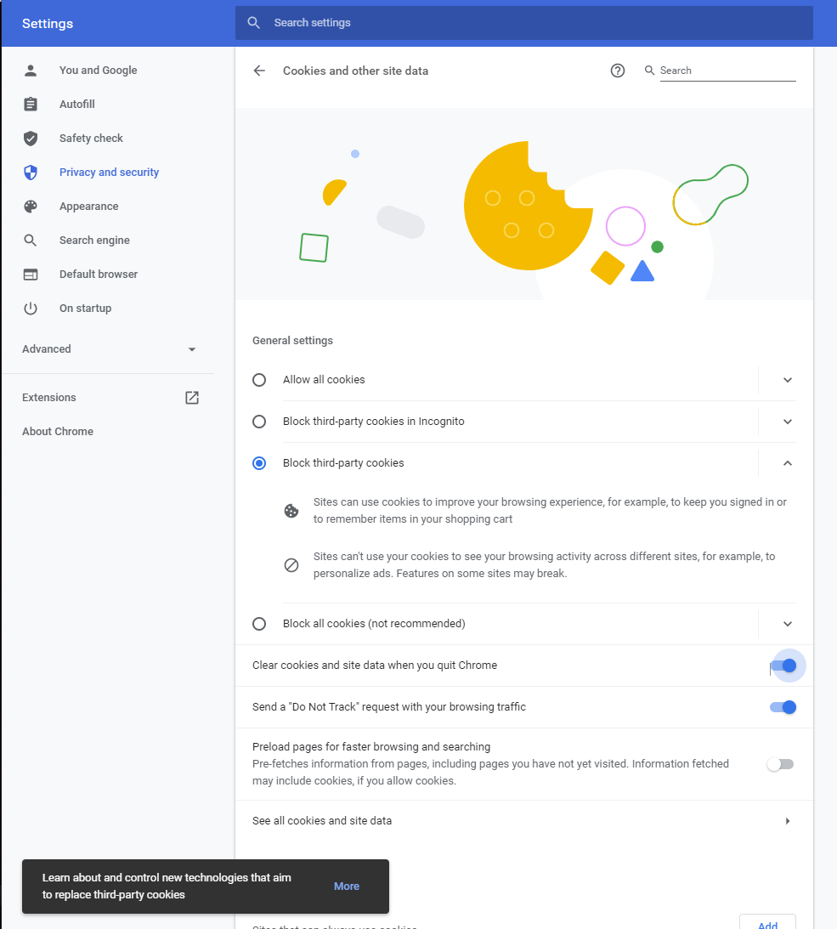The width and height of the screenshot is (837, 929).
Task: Disable the Do Not Track request toggle
Action: [783, 707]
